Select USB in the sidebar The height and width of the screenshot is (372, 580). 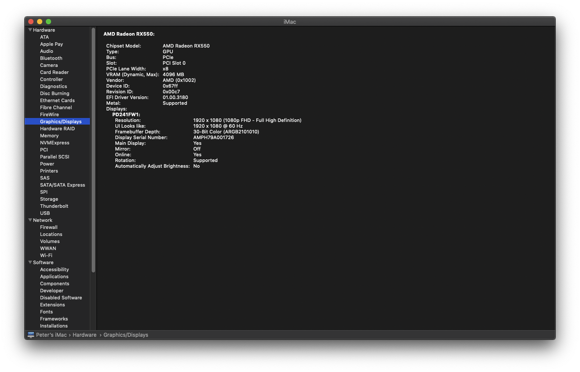coord(45,213)
